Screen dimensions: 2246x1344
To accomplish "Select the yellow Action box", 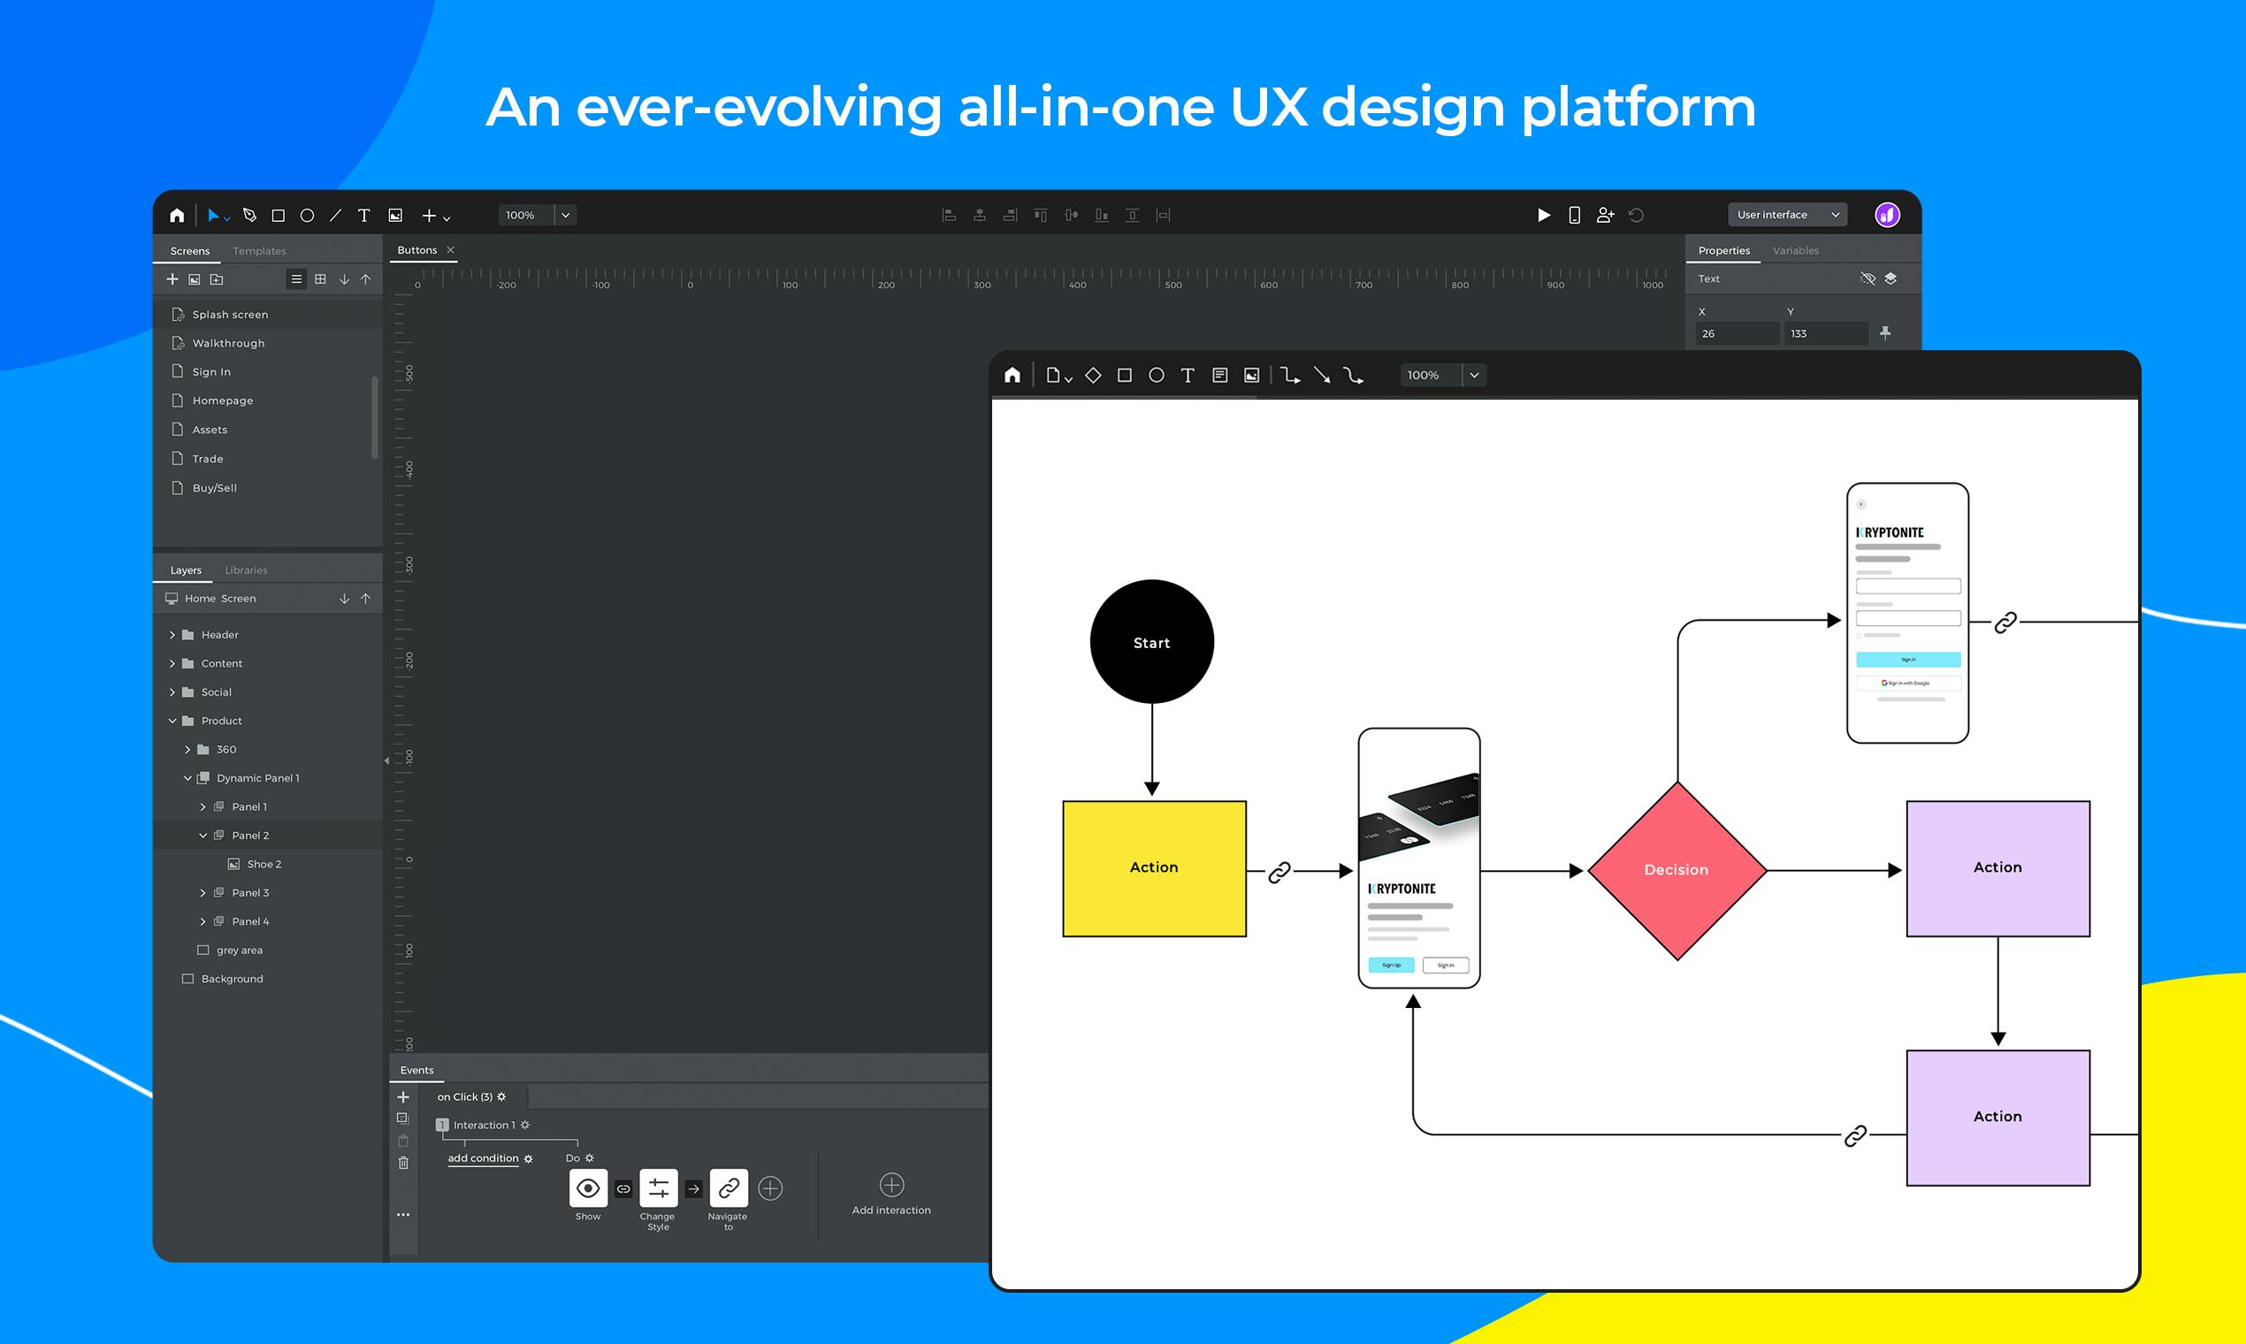I will coord(1155,868).
